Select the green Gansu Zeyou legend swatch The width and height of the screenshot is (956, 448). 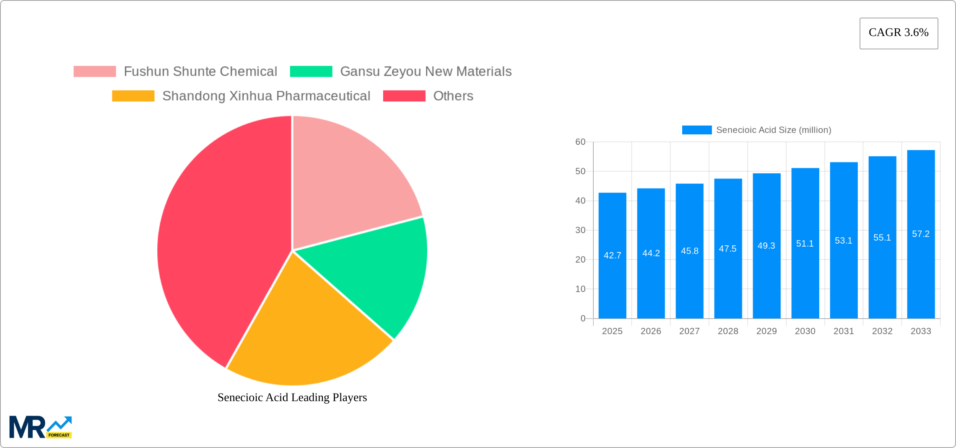(310, 71)
